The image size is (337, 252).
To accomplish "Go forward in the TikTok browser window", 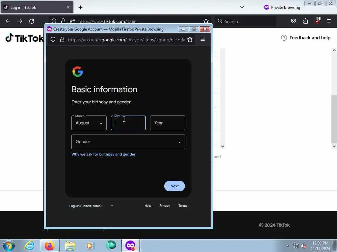I will pos(19,21).
